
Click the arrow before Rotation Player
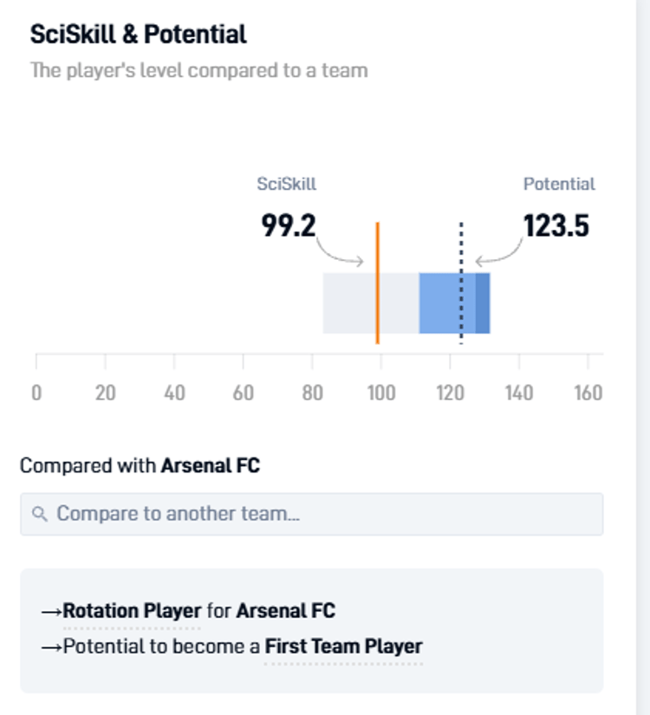coord(51,612)
